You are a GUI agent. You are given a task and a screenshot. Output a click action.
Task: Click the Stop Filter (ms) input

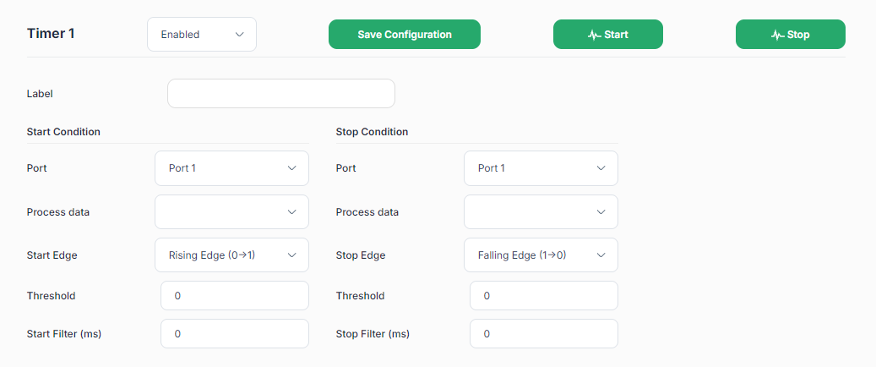click(544, 333)
